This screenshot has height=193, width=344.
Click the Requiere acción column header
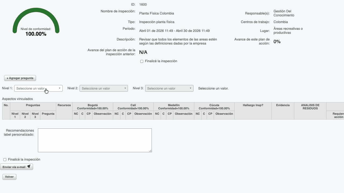point(339,115)
